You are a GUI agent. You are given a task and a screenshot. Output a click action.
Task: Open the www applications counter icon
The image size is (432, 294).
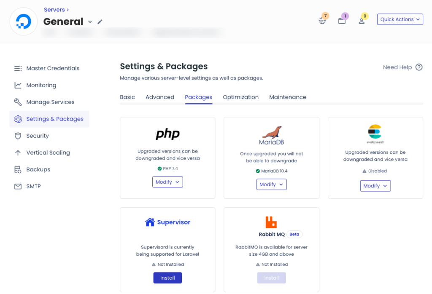(x=322, y=21)
